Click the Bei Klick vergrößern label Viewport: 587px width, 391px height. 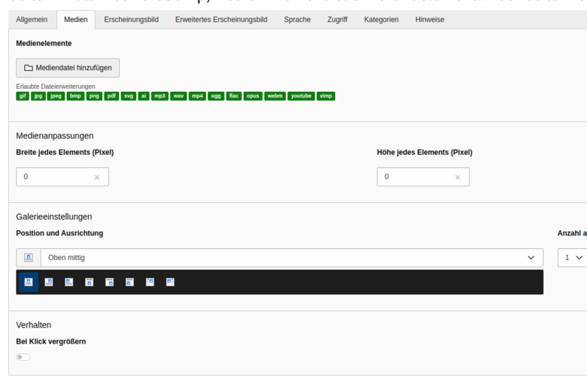(51, 341)
